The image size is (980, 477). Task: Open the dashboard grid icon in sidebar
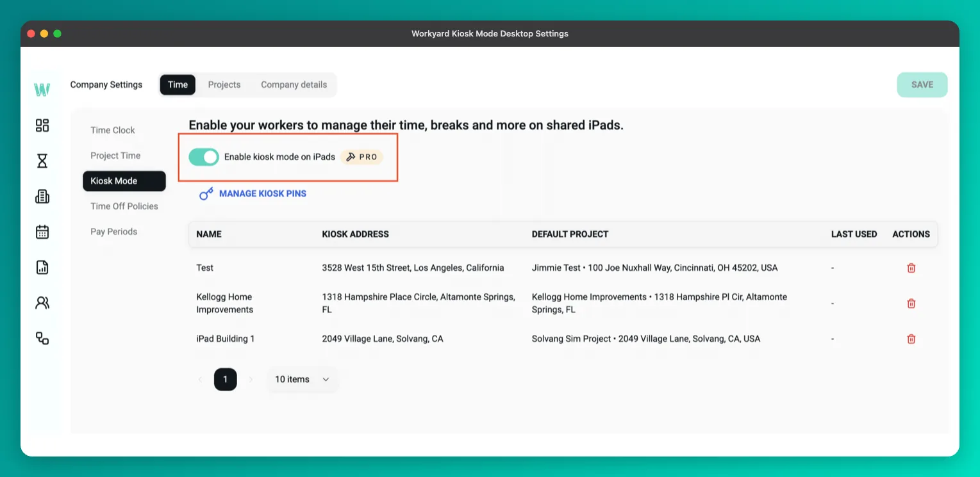pos(42,125)
